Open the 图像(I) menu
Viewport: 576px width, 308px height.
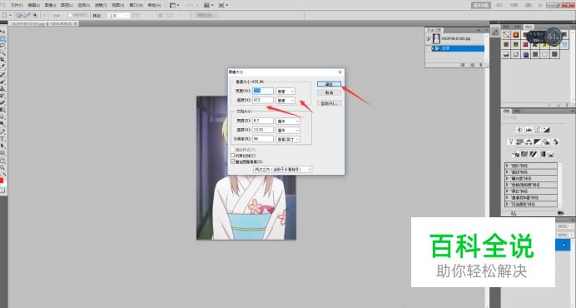pyautogui.click(x=50, y=5)
